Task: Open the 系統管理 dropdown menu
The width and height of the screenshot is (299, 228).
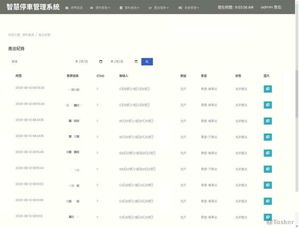Action: (189, 8)
